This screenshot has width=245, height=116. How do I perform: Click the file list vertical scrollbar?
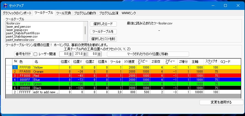click(x=85, y=32)
